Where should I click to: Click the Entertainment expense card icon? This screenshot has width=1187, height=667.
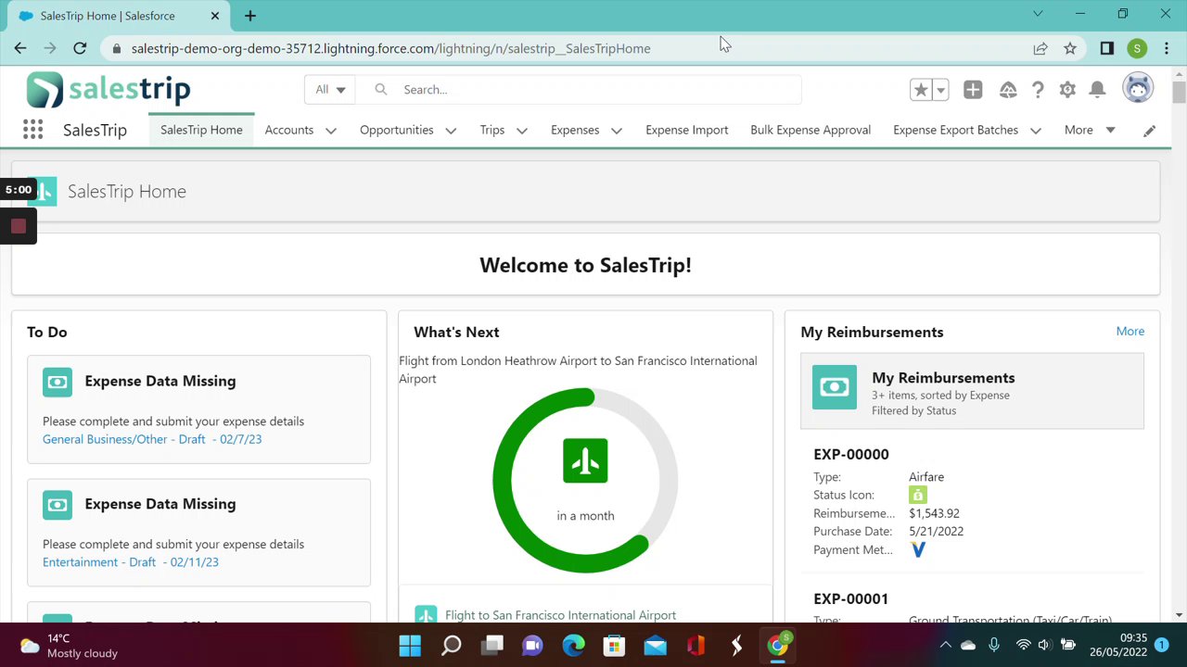point(57,505)
